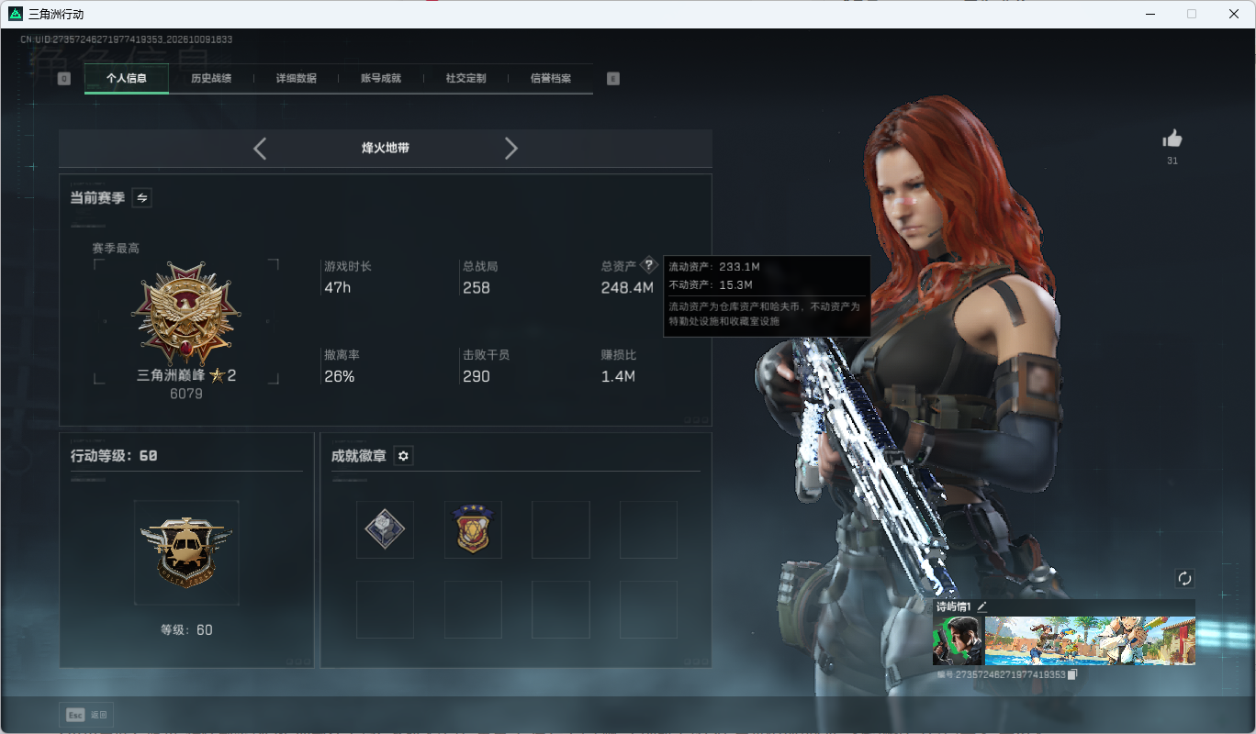Click the player name 诗屿情1
Image resolution: width=1256 pixels, height=734 pixels.
coord(954,606)
